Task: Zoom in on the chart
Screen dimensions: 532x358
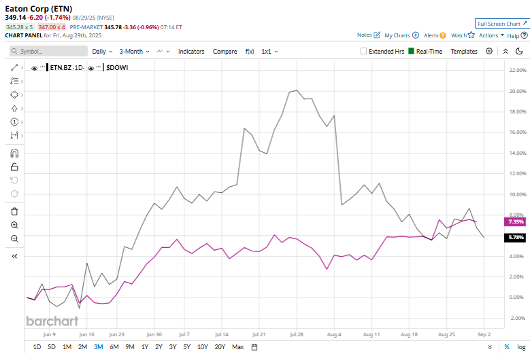Action: tap(14, 225)
